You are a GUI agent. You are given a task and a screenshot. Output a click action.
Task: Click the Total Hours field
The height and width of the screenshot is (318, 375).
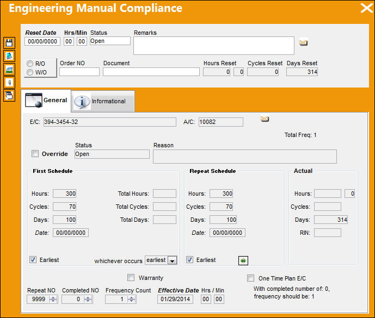tap(164, 194)
